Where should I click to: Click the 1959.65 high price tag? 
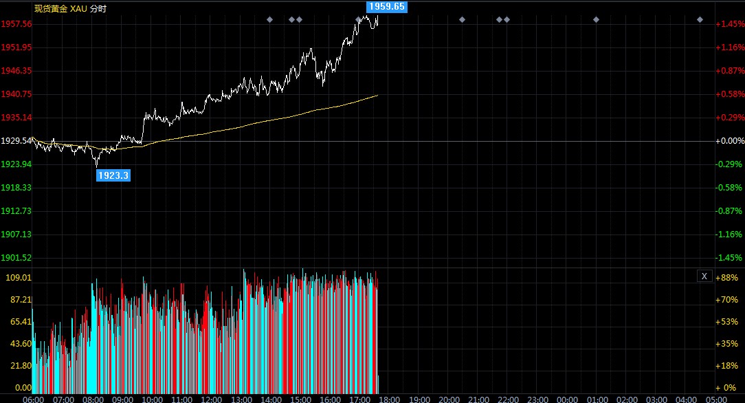pyautogui.click(x=387, y=7)
